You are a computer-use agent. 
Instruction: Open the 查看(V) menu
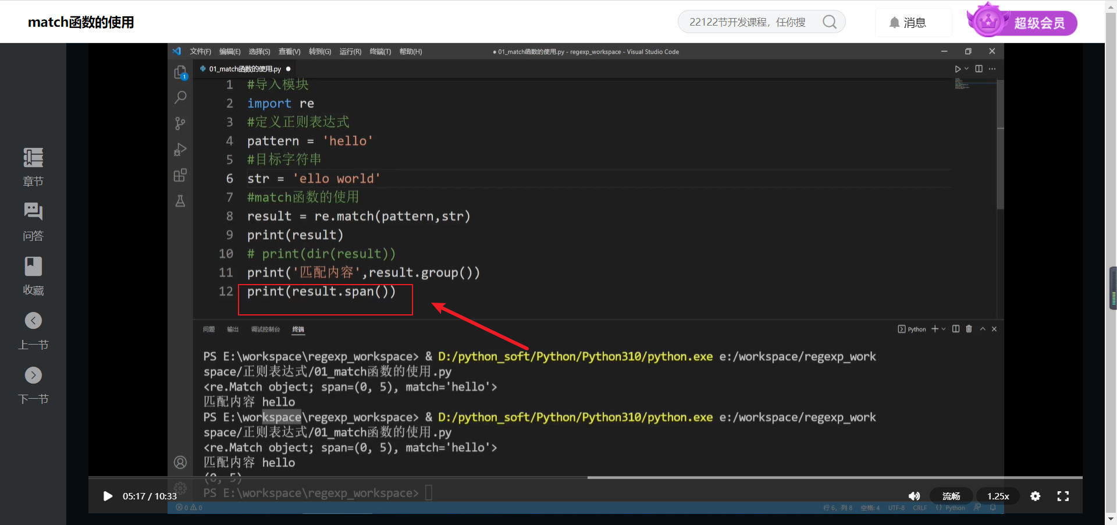coord(289,52)
